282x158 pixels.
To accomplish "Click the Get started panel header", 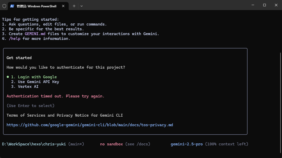I will pos(19,58).
